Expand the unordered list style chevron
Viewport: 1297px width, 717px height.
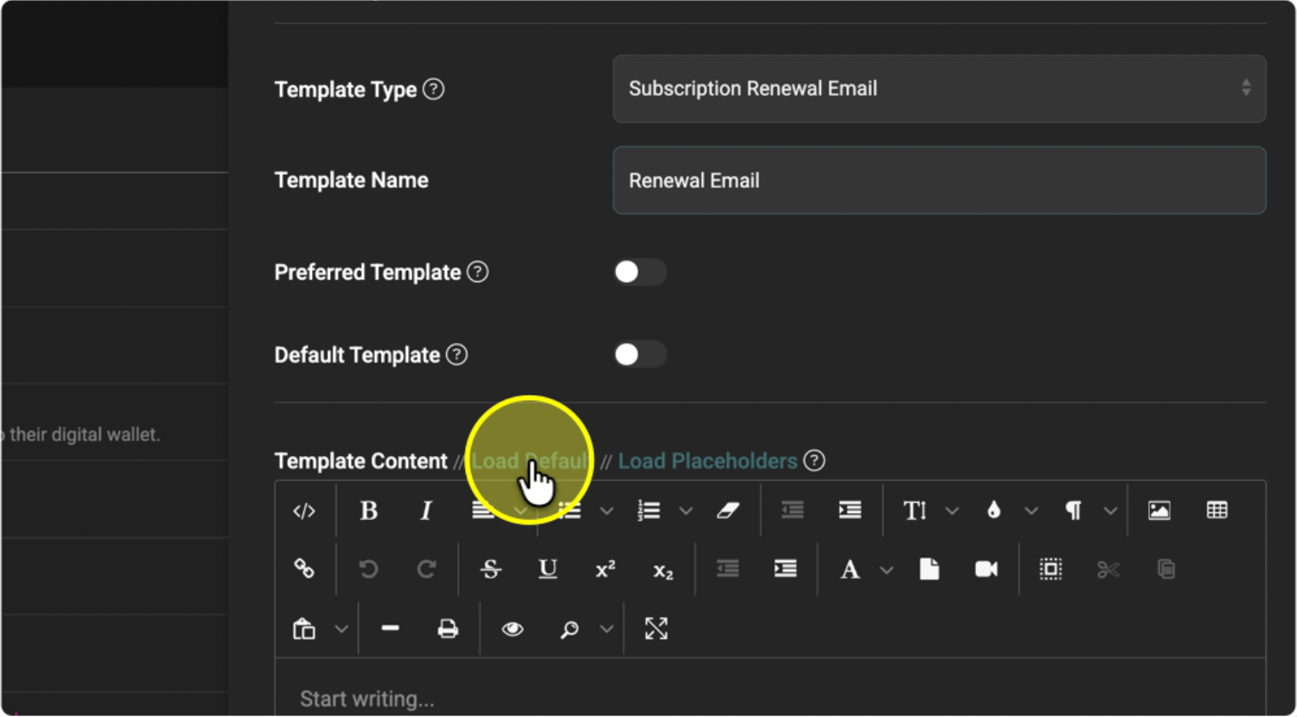point(607,511)
